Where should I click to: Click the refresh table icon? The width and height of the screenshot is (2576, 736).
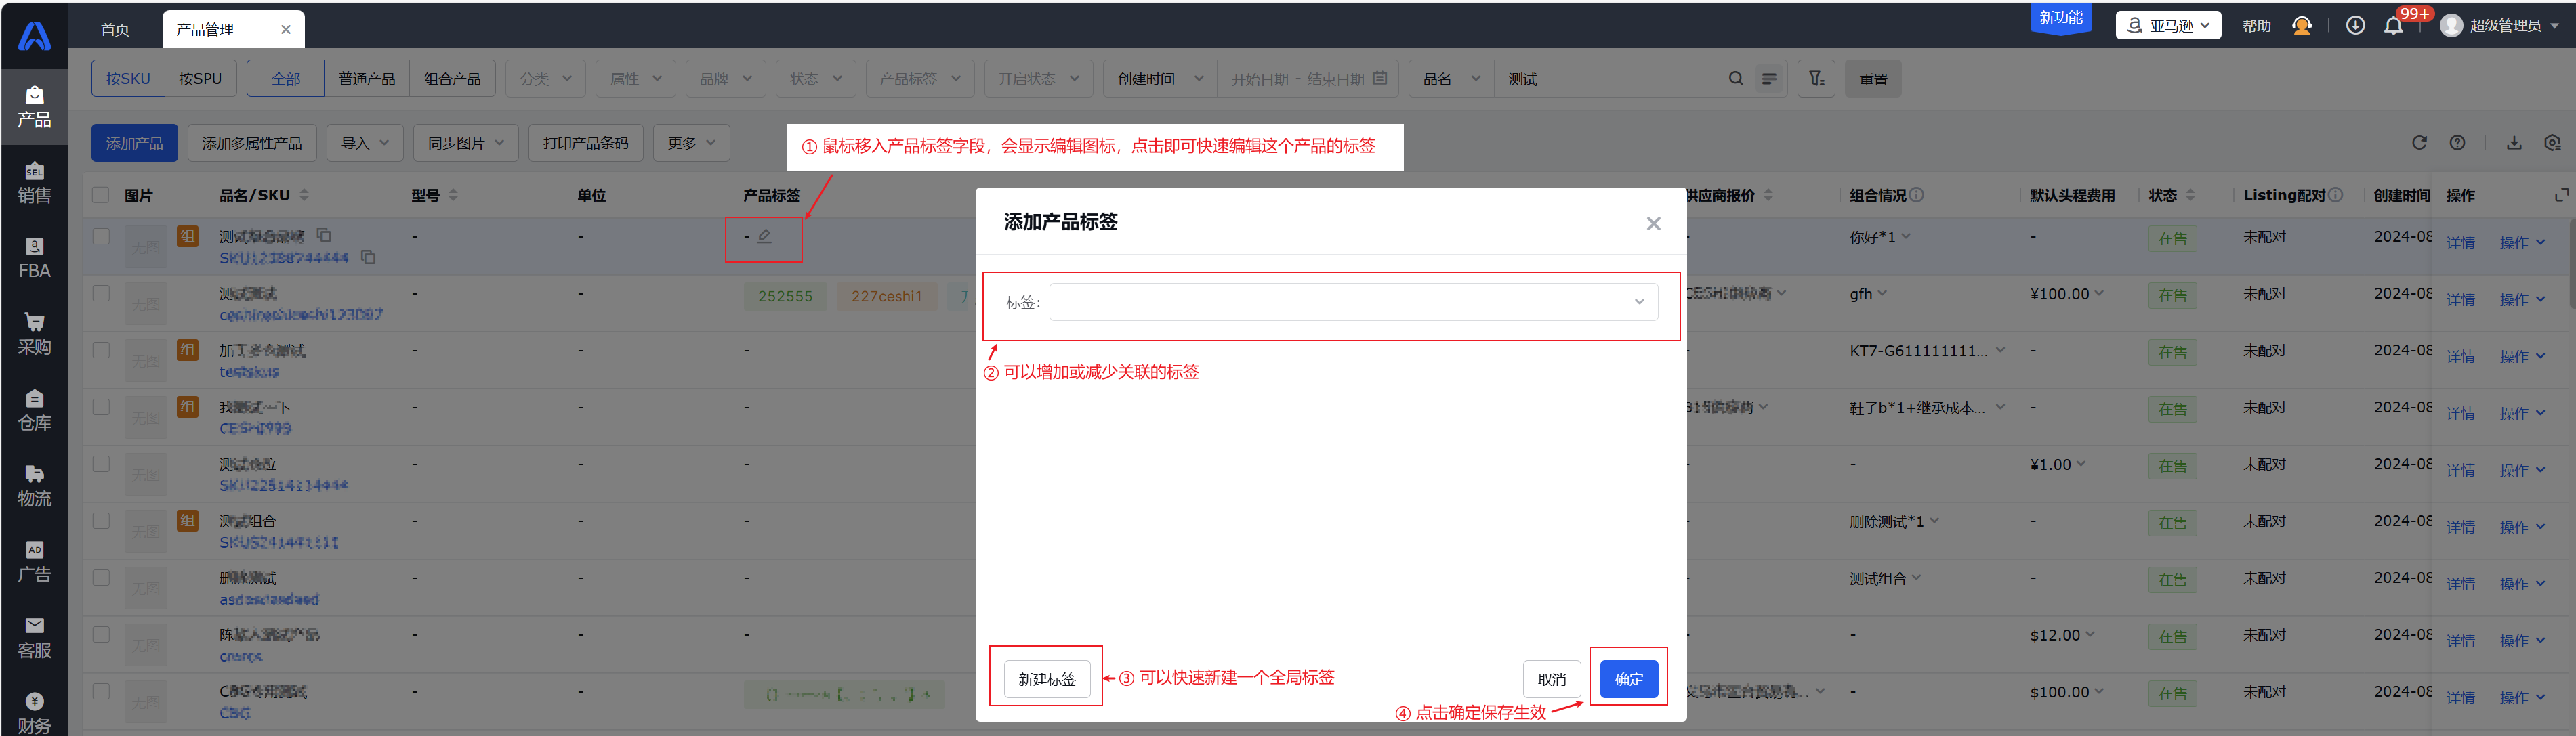[2419, 143]
